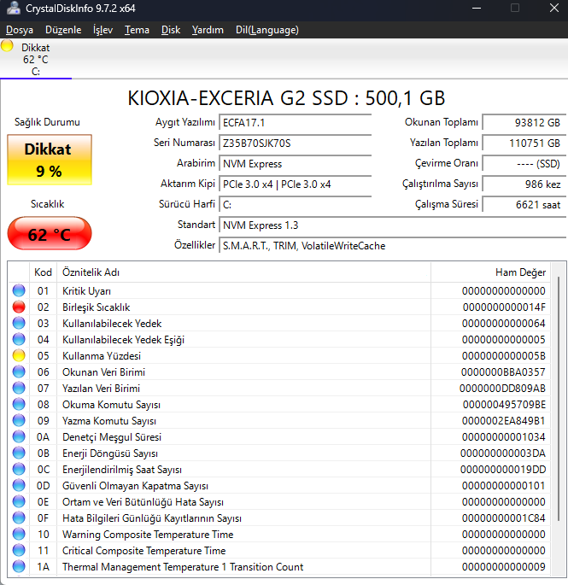Screen dimensions: 568x585
Task: Click blue status icon for Ortam ve Veri Bütünlüğü
Action: [19, 502]
